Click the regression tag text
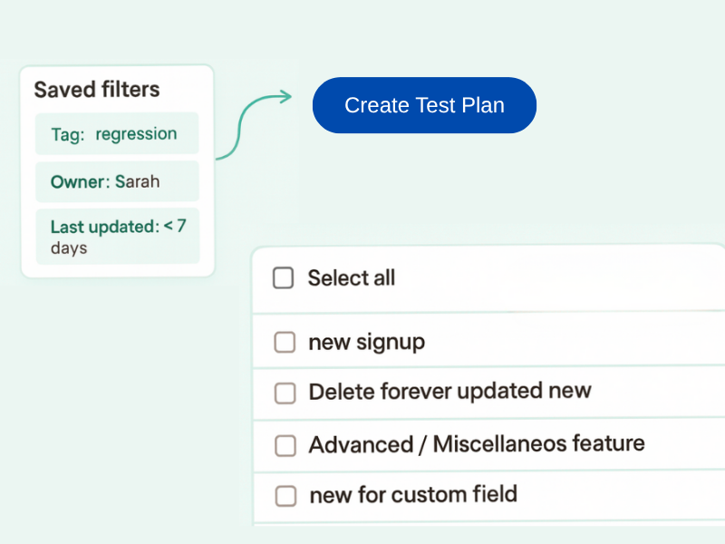The width and height of the screenshot is (725, 544). [137, 133]
